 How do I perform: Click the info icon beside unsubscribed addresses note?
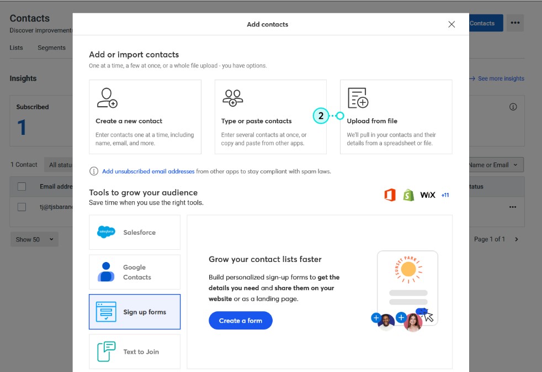(94, 171)
